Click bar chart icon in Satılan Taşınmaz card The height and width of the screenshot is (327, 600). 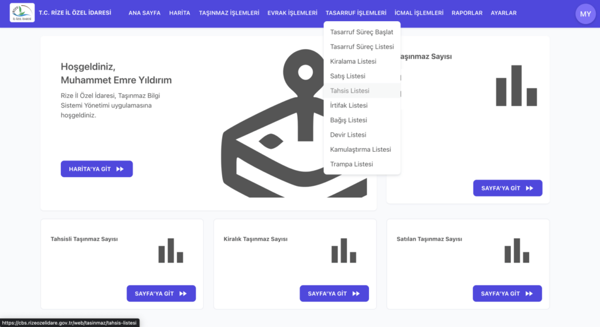click(517, 250)
